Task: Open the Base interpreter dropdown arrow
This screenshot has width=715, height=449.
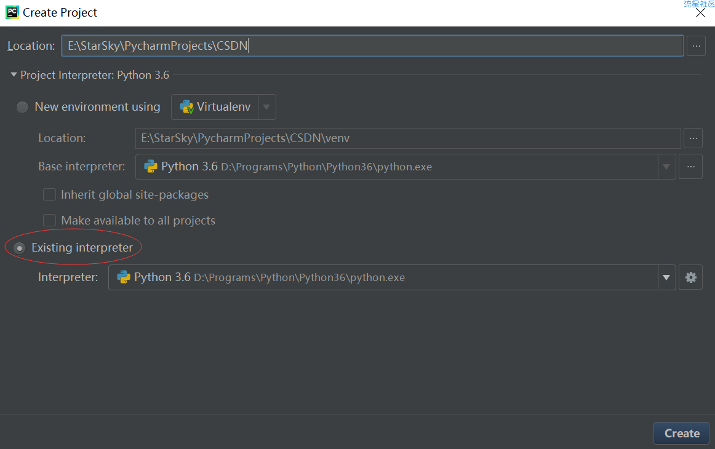Action: [x=666, y=167]
